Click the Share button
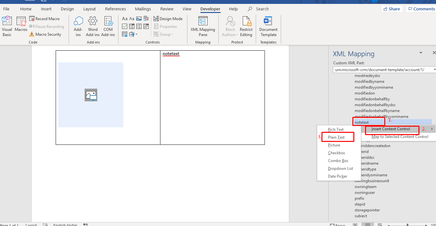This screenshot has height=226, width=436. (x=392, y=9)
